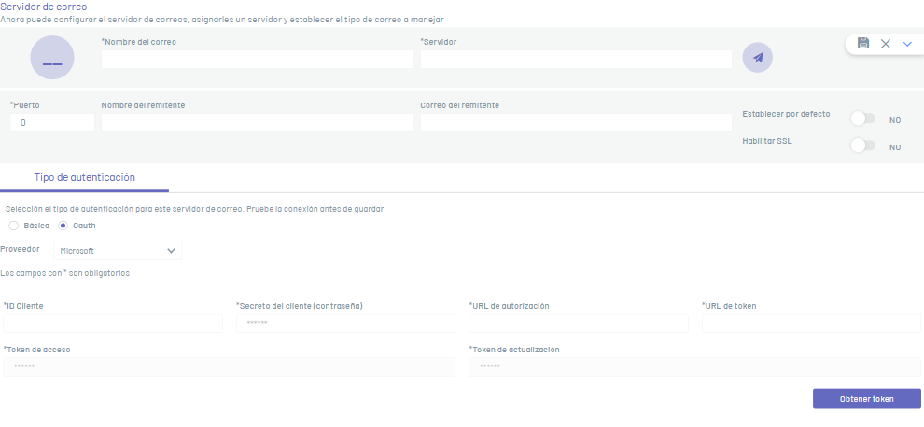The width and height of the screenshot is (924, 427).
Task: Open the Tipo de autenticación tab
Action: click(x=85, y=177)
